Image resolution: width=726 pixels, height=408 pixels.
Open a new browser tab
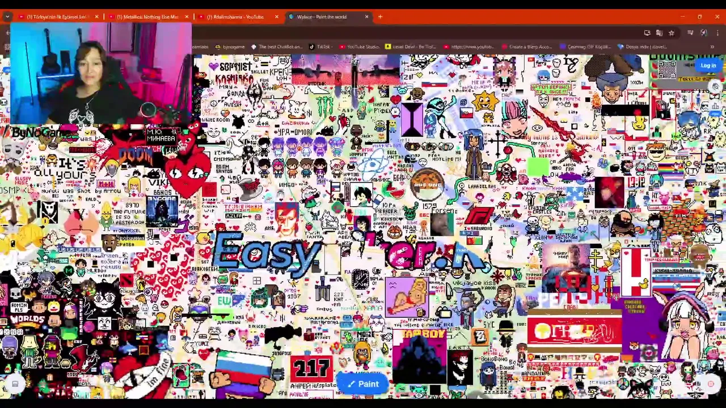tap(380, 17)
